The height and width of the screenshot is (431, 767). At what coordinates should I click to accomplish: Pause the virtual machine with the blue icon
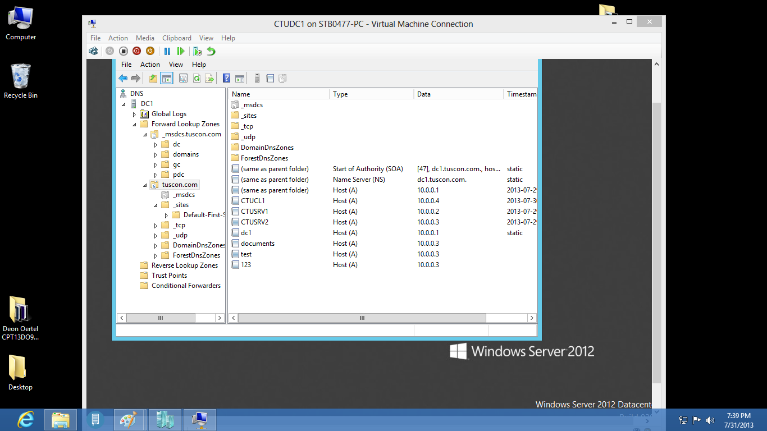[x=167, y=51]
